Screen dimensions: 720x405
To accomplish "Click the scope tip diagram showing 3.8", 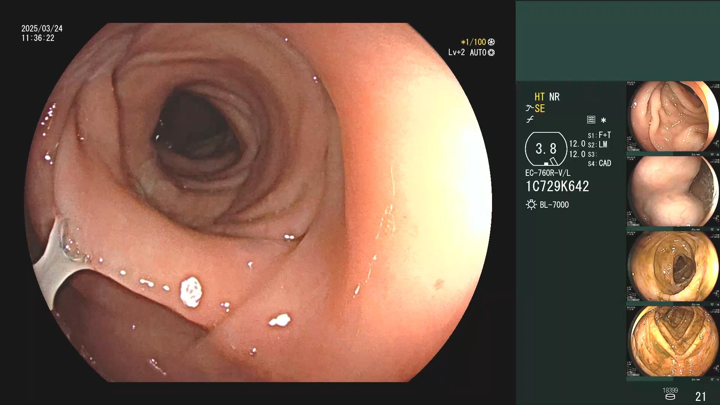I will coord(546,149).
